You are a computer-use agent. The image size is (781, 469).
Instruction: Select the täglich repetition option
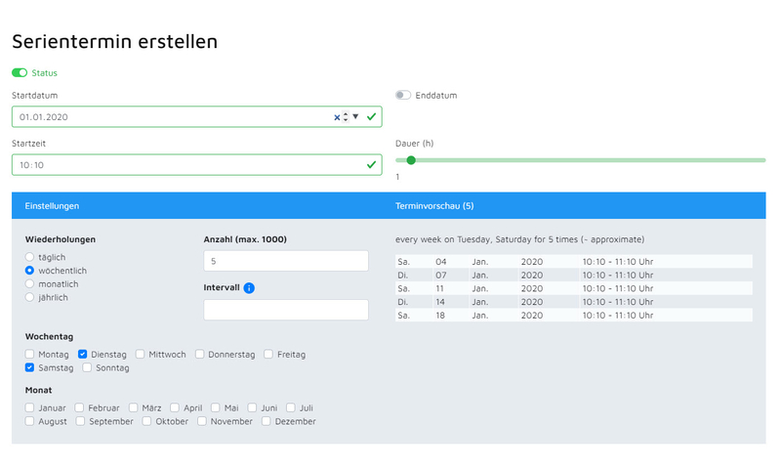coord(30,257)
